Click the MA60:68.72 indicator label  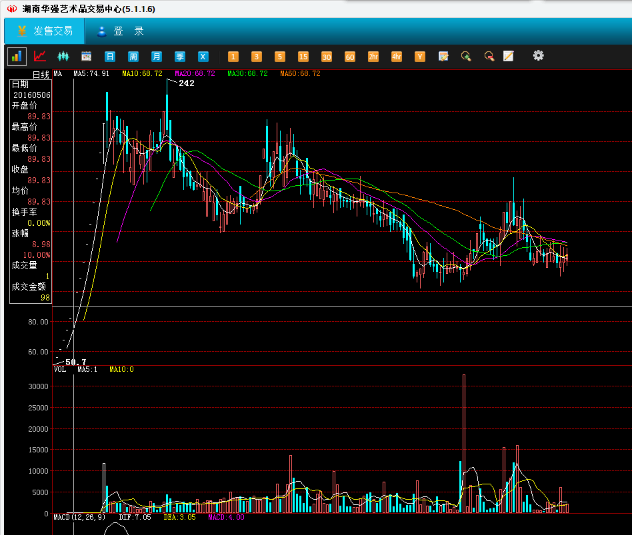click(300, 73)
